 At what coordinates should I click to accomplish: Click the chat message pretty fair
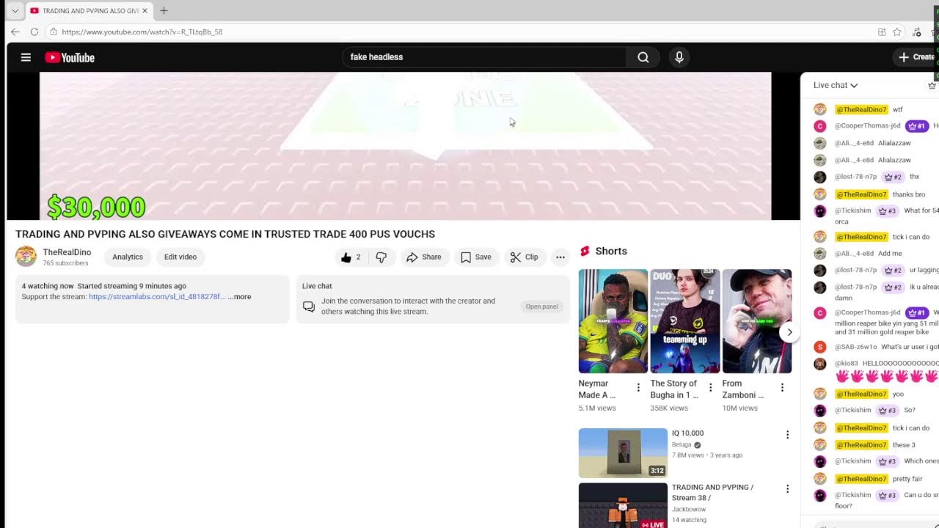click(x=907, y=479)
